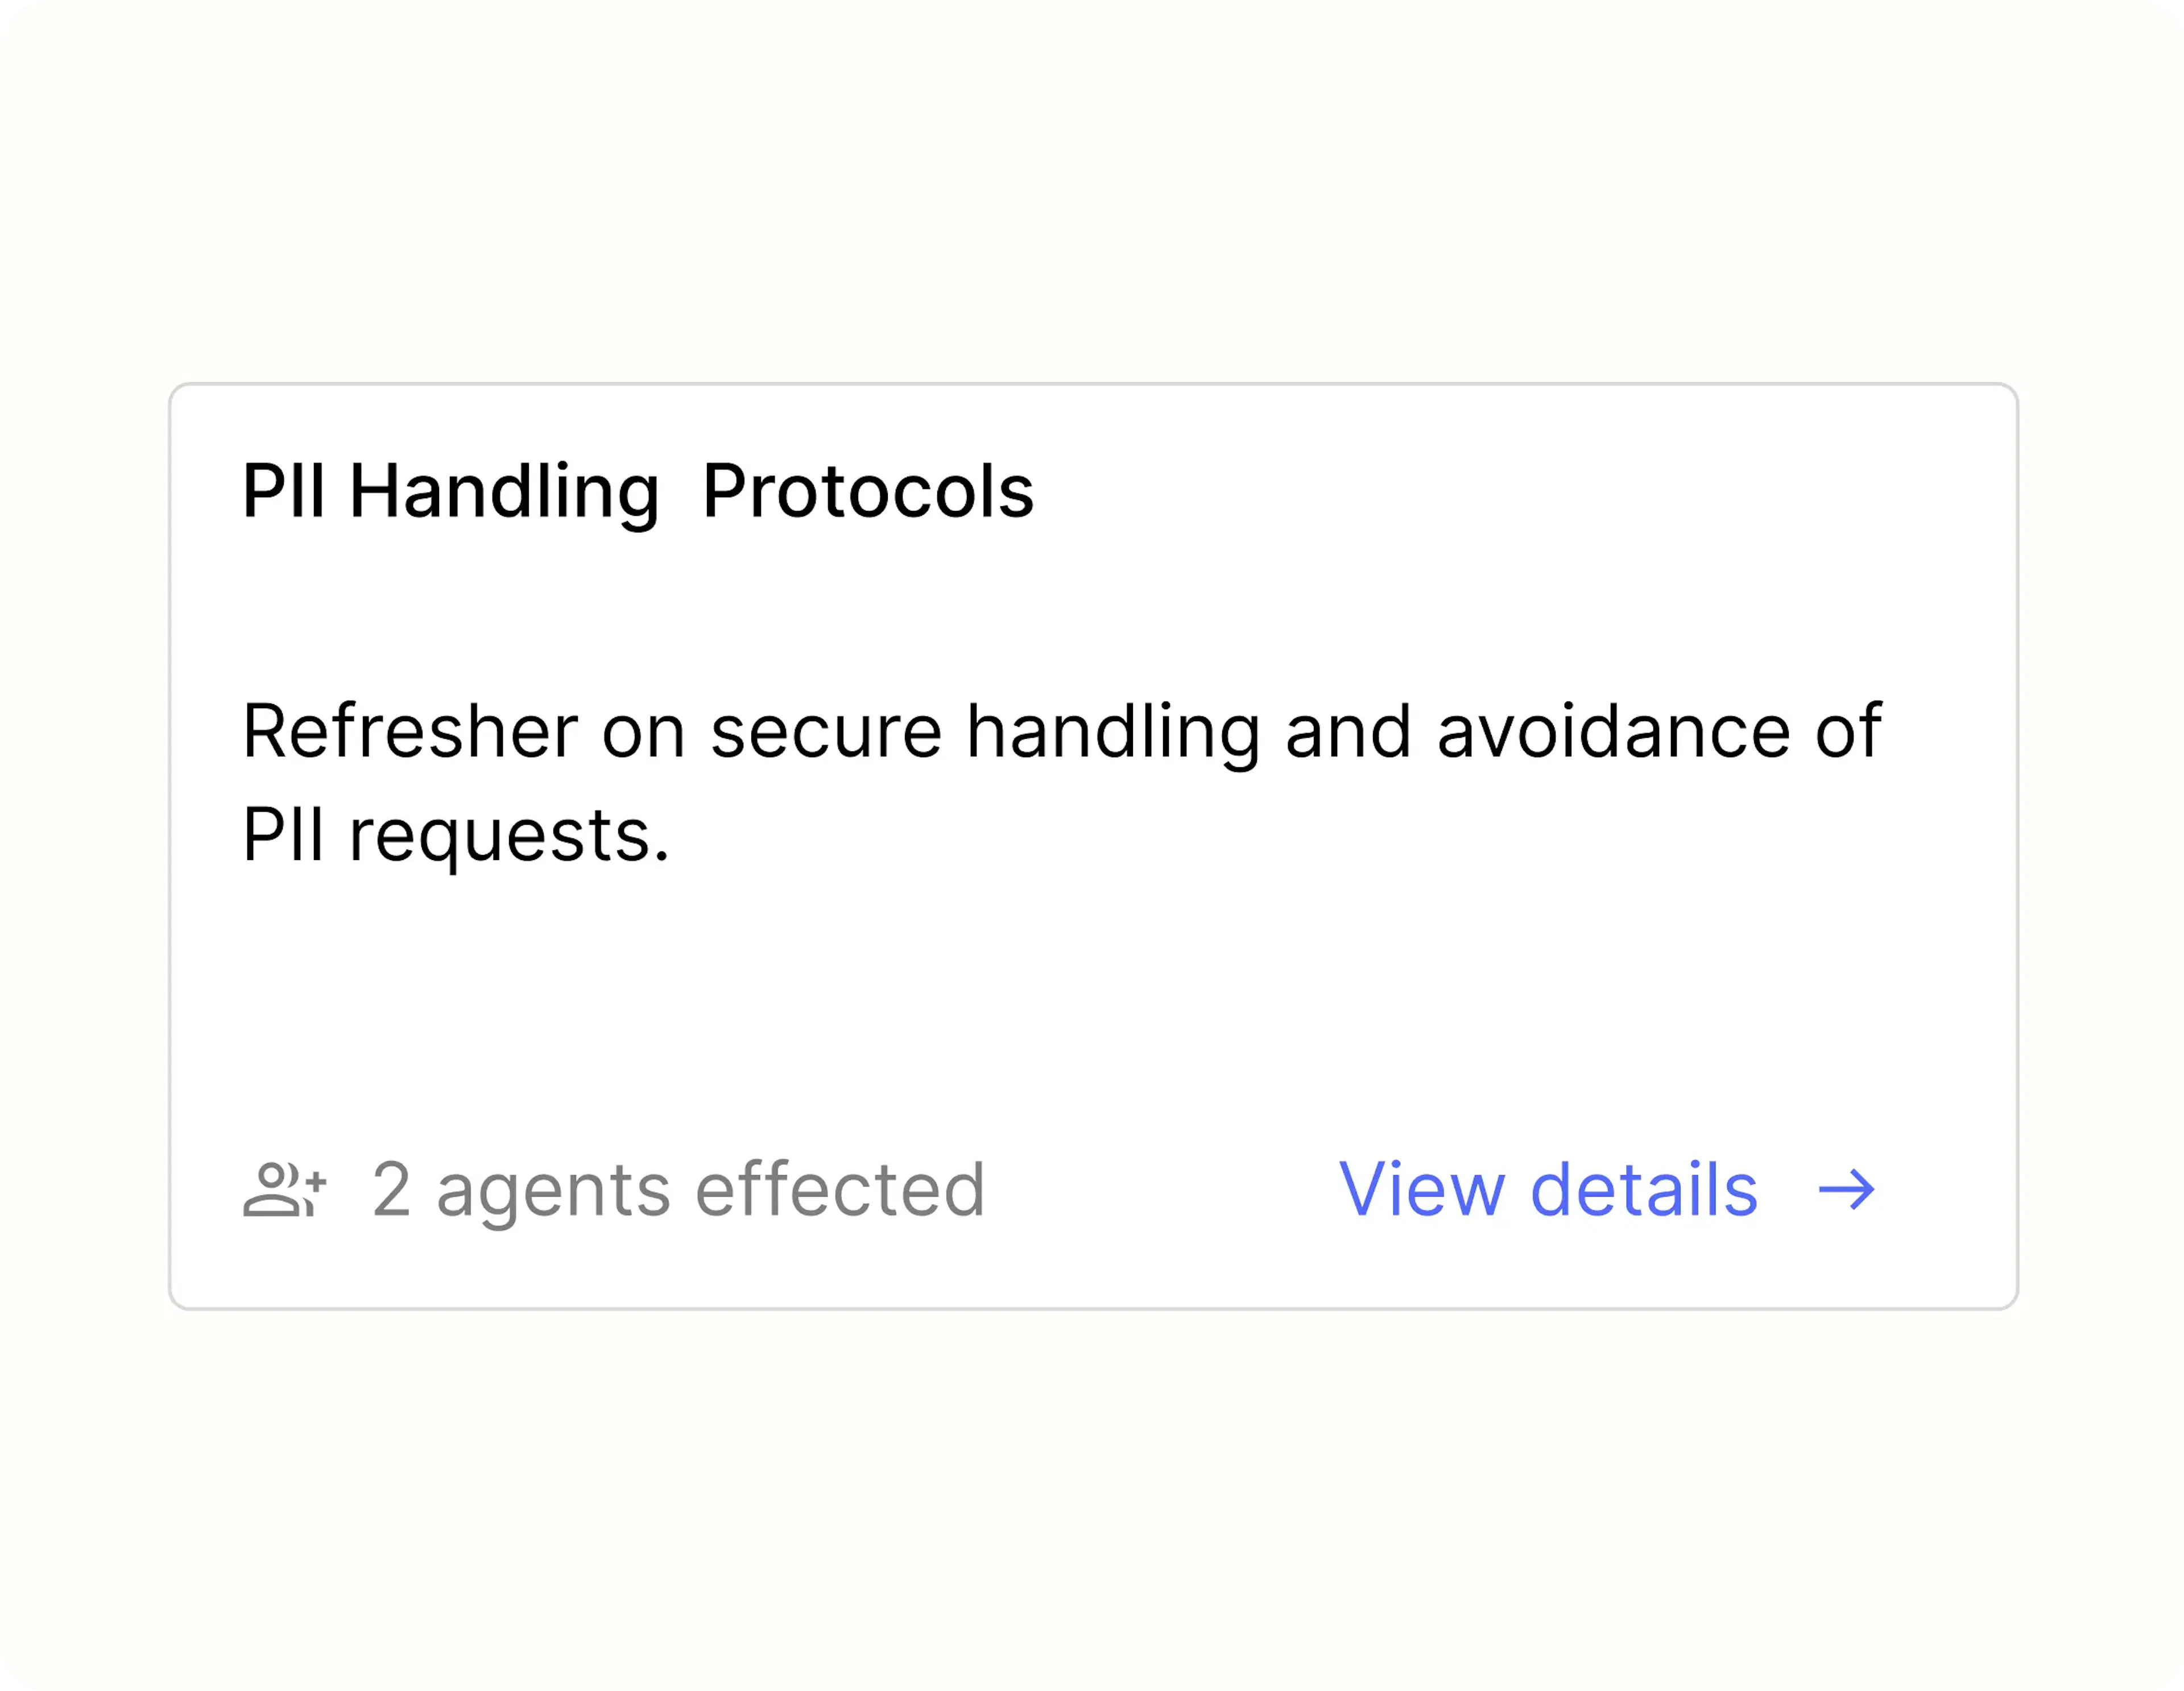Click the word 'Protocols' in the title
Image resolution: width=2184 pixels, height=1691 pixels.
pyautogui.click(x=868, y=491)
